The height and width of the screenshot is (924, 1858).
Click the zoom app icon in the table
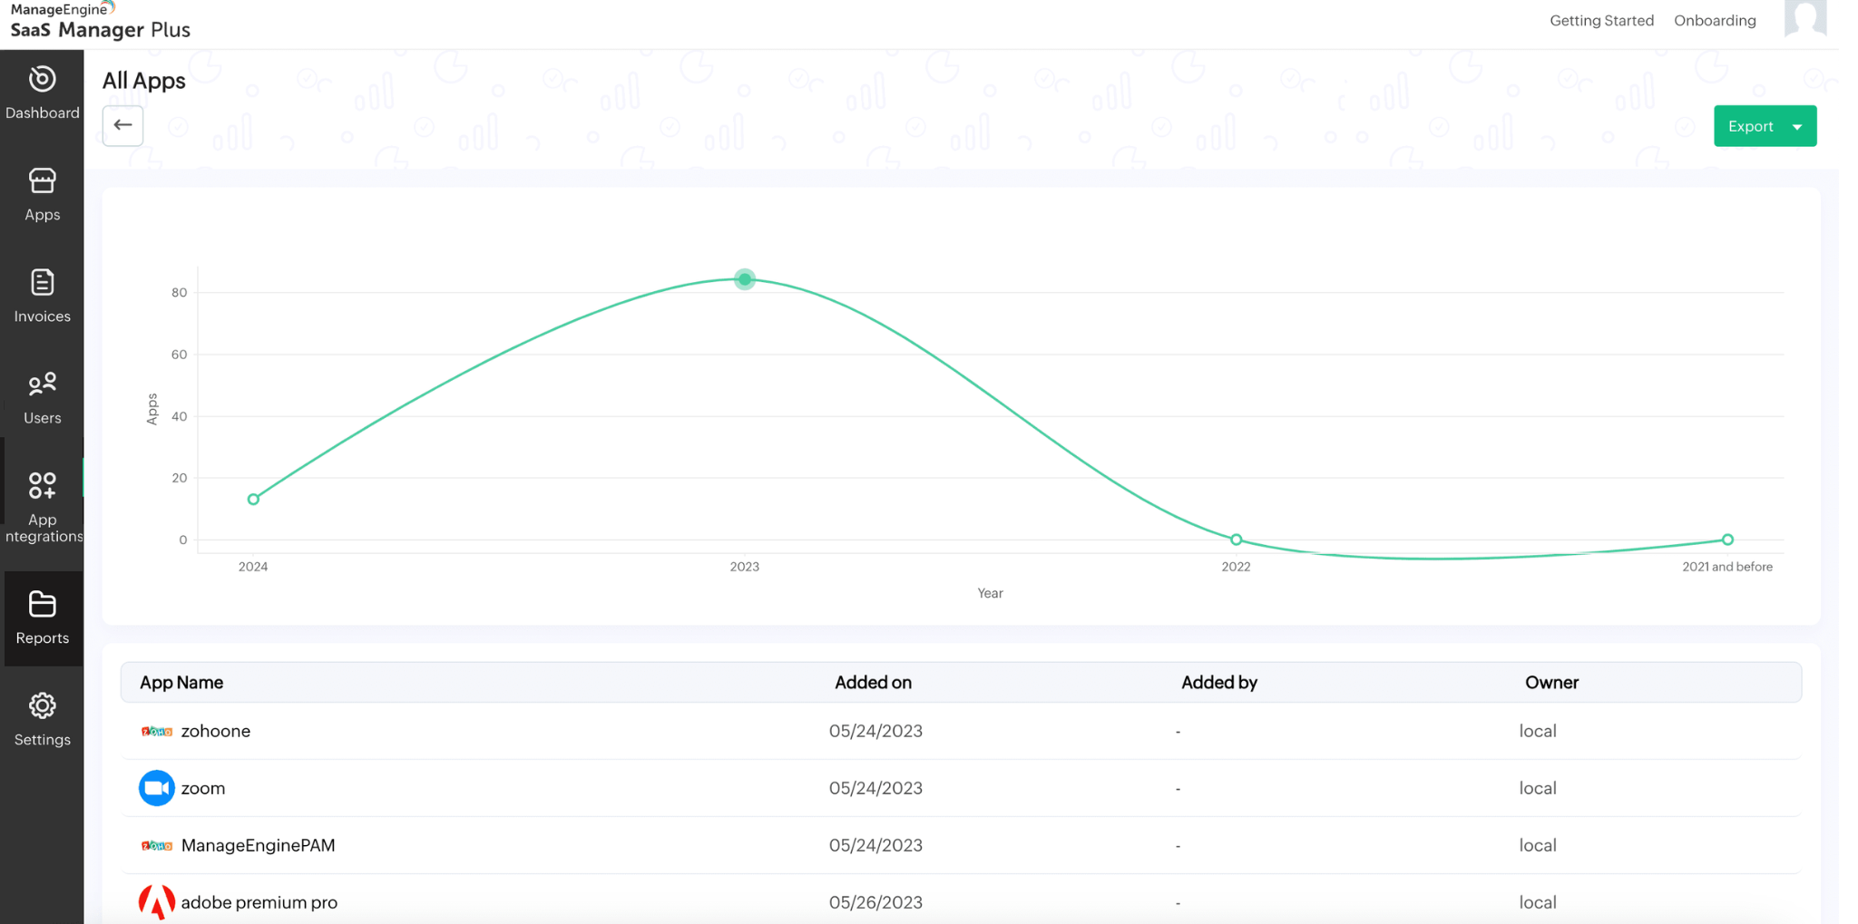point(156,788)
